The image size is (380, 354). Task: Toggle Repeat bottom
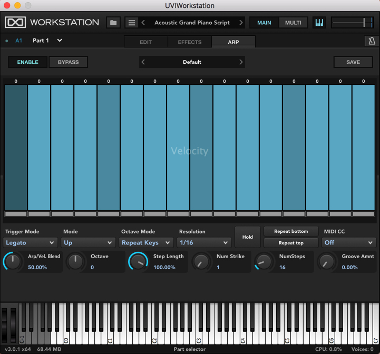coord(291,231)
